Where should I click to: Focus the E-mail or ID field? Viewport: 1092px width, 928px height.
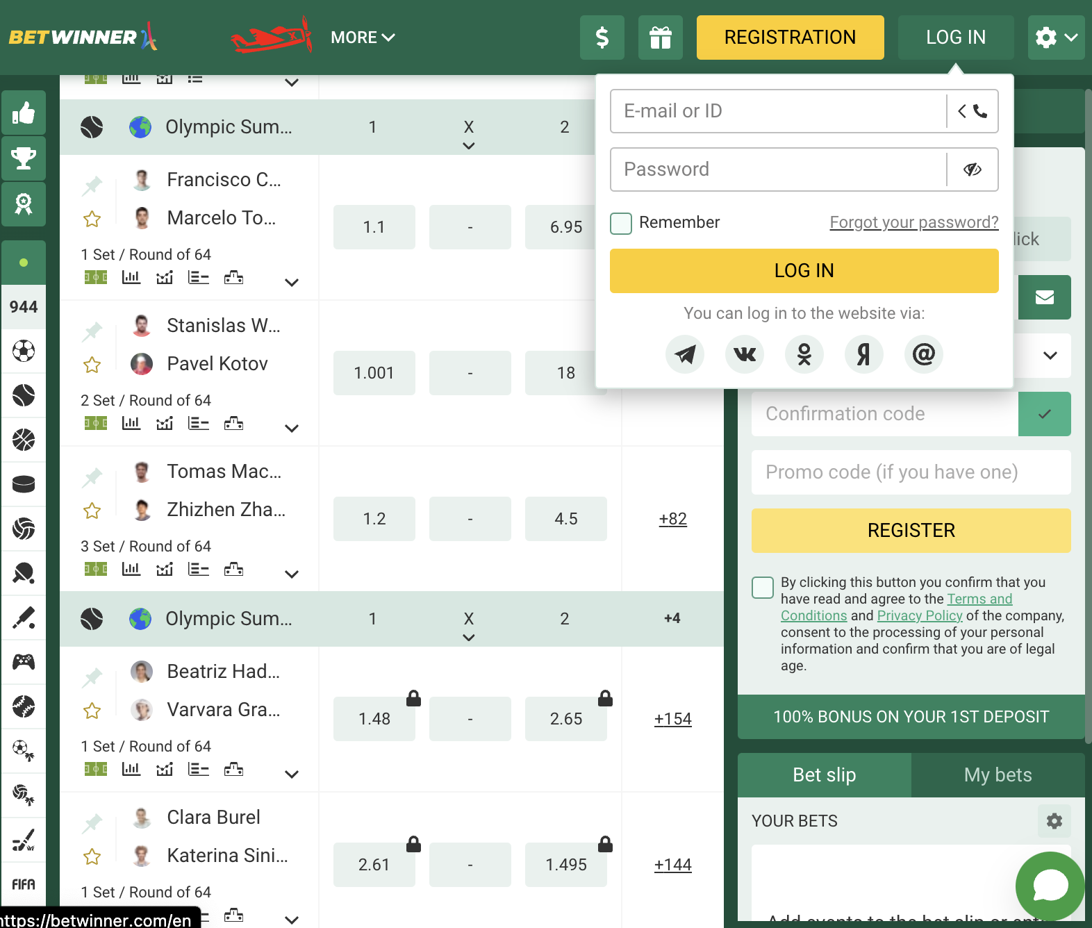[778, 111]
